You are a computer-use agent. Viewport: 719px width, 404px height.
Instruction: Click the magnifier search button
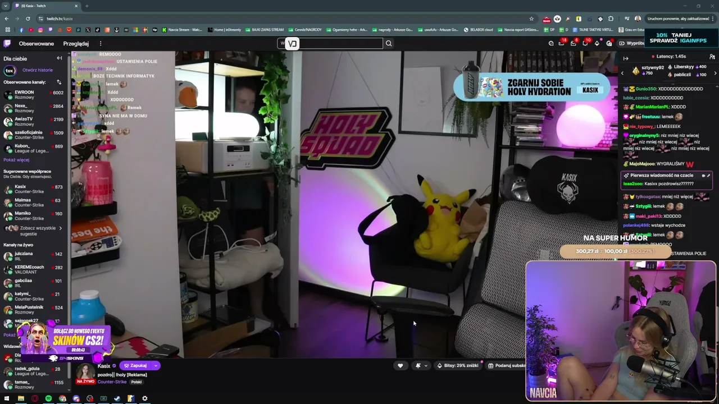(x=389, y=43)
